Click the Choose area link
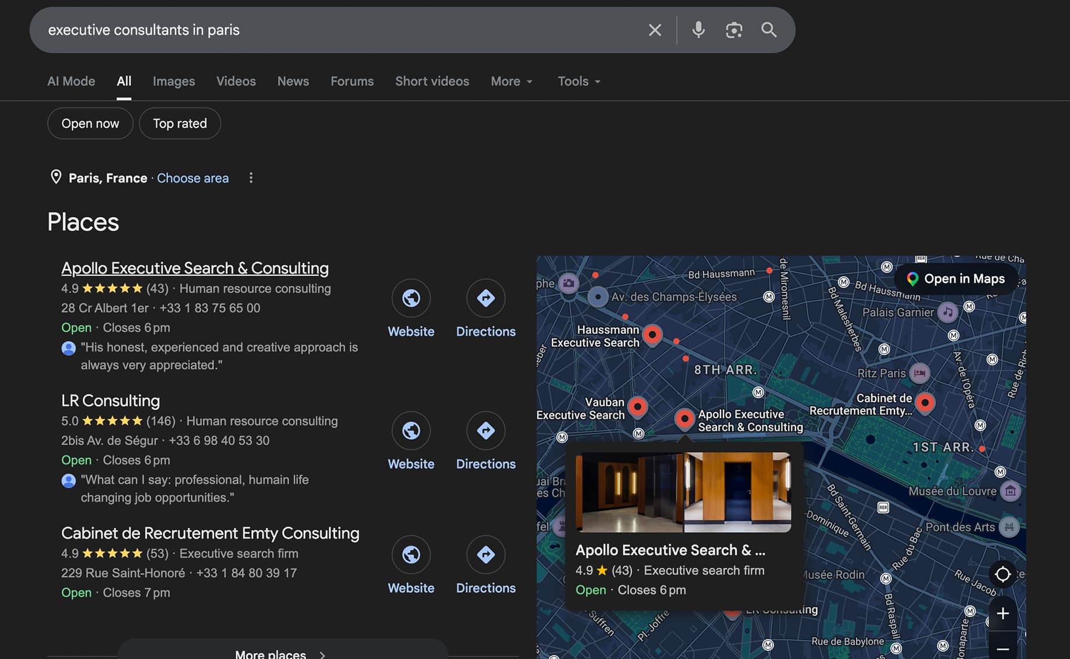Image resolution: width=1070 pixels, height=659 pixels. pyautogui.click(x=192, y=178)
